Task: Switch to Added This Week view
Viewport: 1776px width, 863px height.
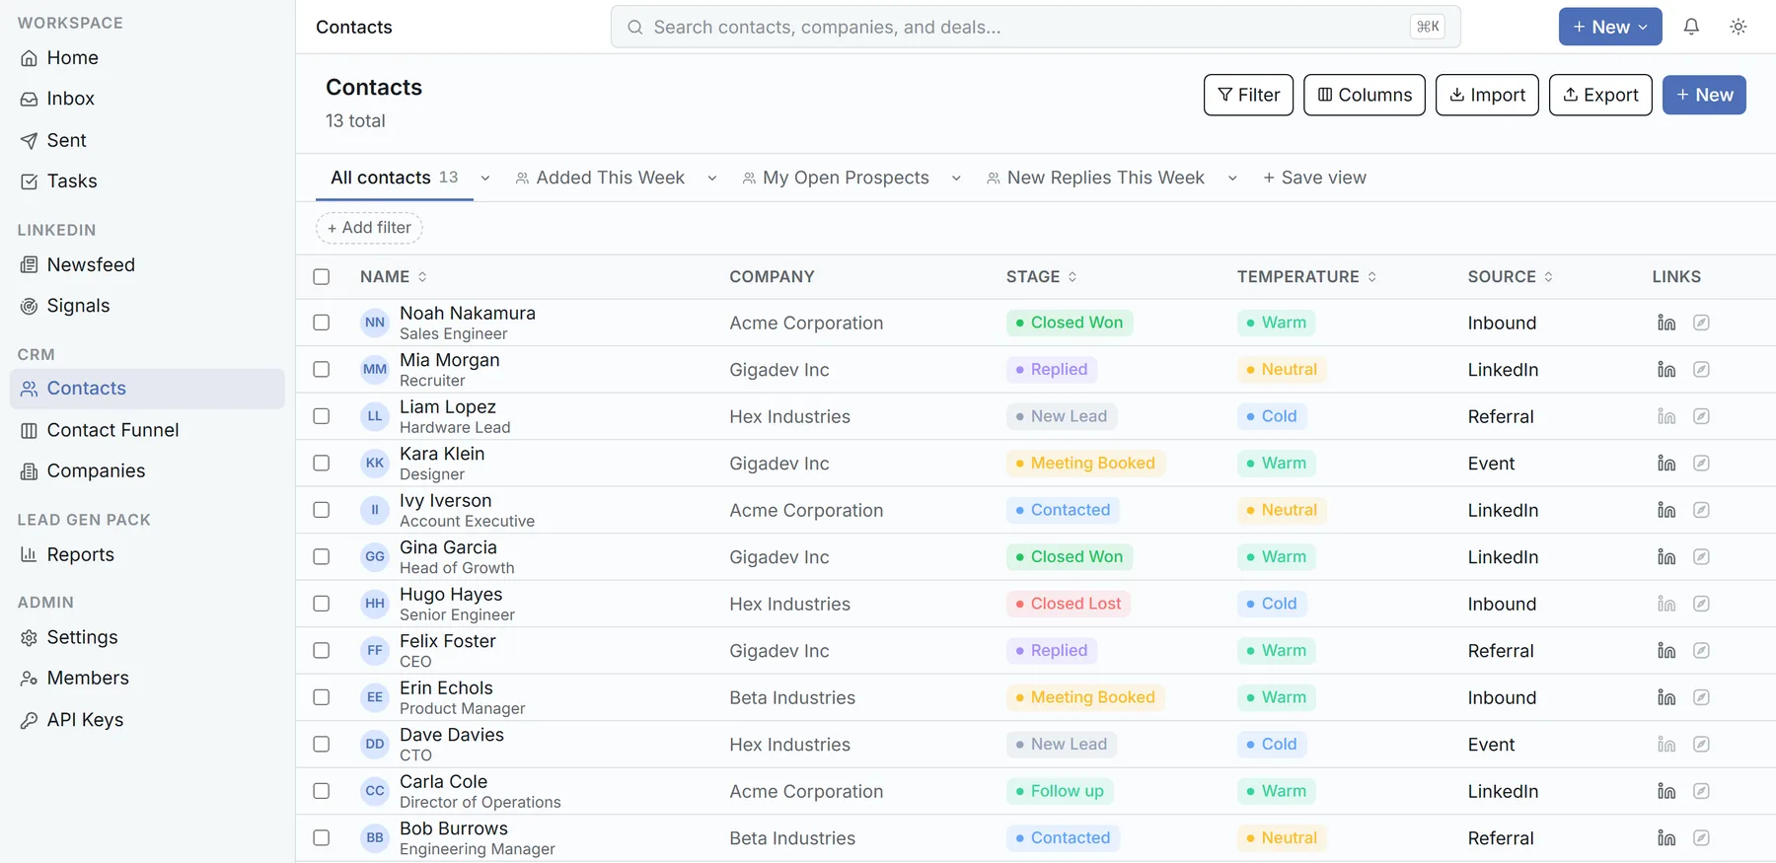Action: tap(600, 178)
